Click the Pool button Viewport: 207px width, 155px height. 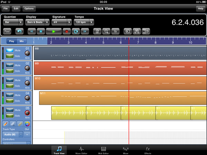point(7,31)
